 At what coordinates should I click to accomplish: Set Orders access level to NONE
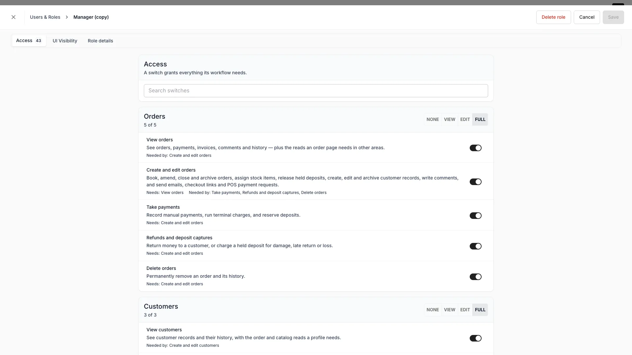click(x=433, y=120)
